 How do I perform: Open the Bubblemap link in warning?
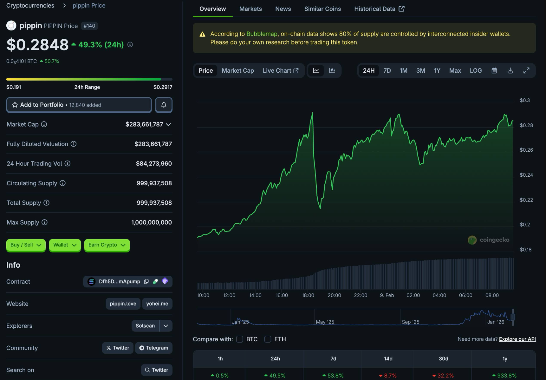coord(262,34)
